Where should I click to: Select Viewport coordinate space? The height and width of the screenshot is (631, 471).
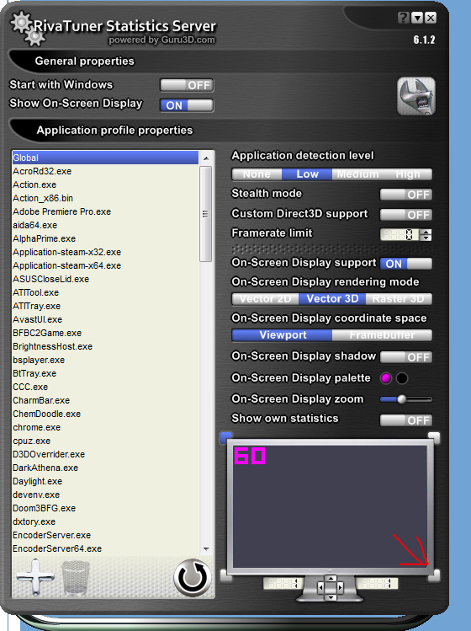click(283, 335)
